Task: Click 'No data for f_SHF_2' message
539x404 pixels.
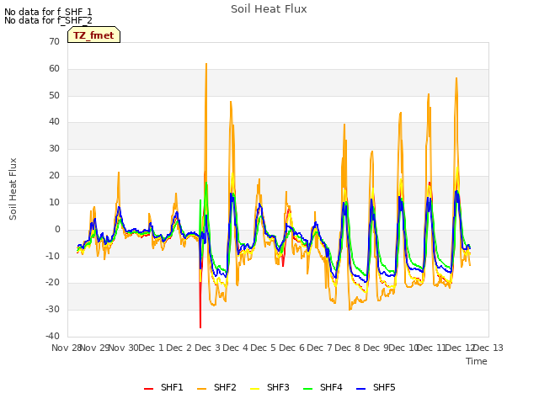Action: click(48, 20)
